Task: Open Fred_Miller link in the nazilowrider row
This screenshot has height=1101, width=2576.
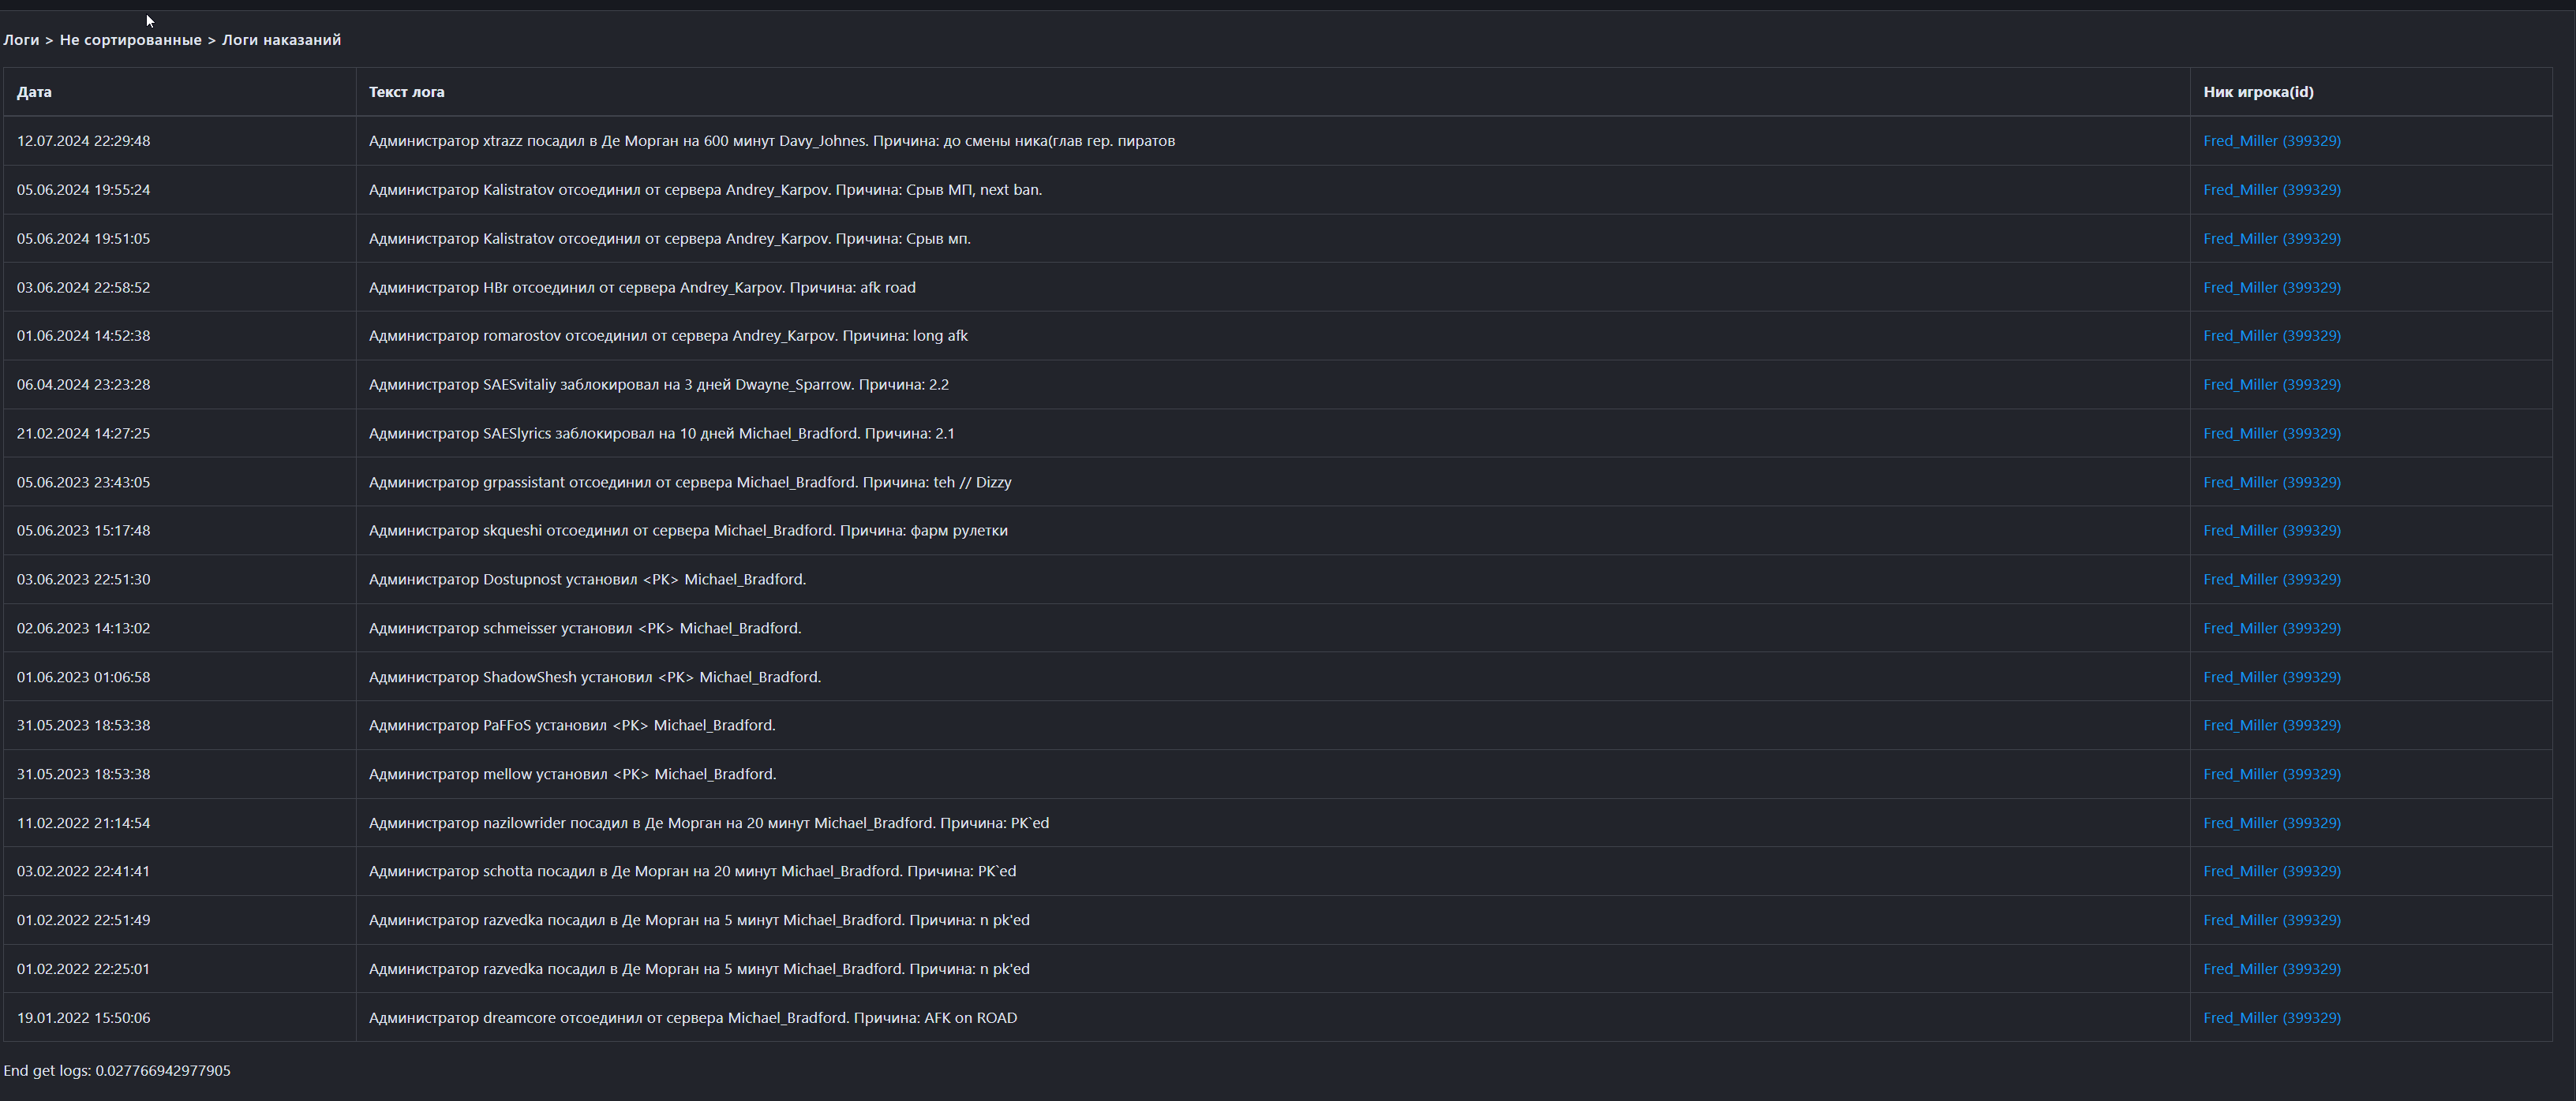Action: (x=2271, y=823)
